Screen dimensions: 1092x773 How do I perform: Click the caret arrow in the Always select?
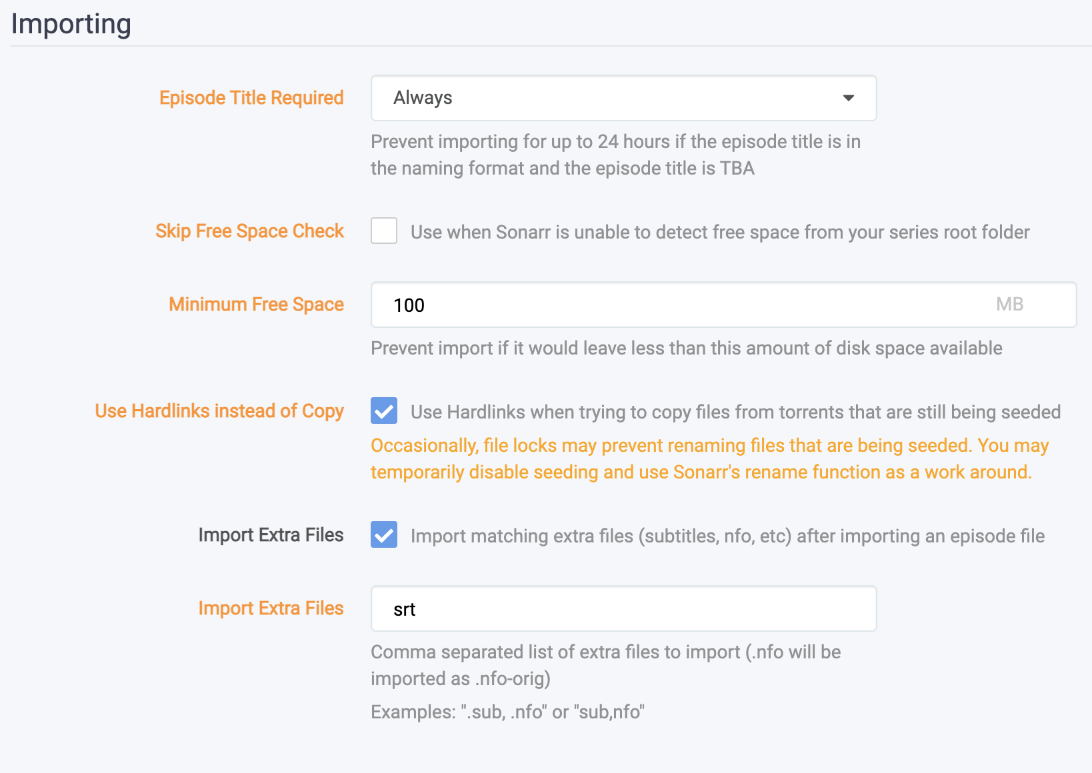[x=848, y=98]
